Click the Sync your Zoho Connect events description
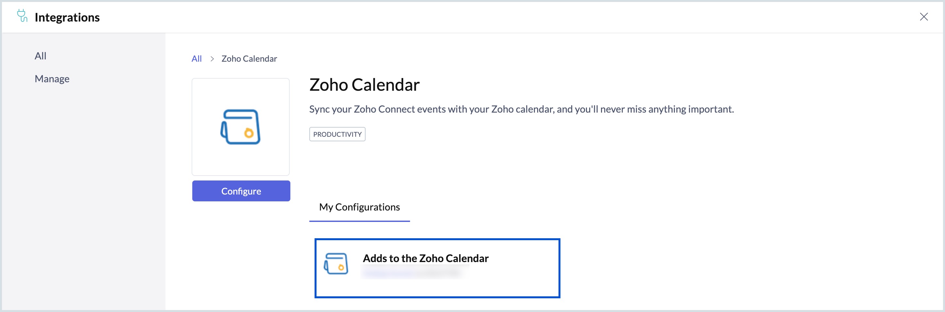This screenshot has width=945, height=312. point(521,109)
